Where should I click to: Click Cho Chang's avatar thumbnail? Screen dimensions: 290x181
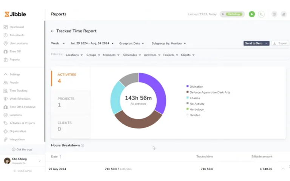[7, 161]
